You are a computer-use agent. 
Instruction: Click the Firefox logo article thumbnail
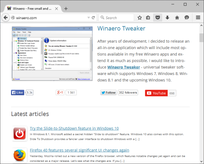click(20, 155)
